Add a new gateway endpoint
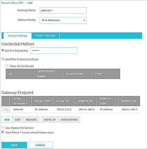Image resolution: width=148 pixels, height=149 pixels. pyautogui.click(x=7, y=120)
